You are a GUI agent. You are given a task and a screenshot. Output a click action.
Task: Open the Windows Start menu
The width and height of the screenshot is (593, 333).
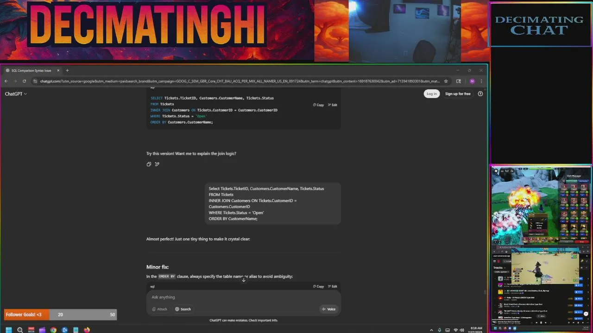pyautogui.click(x=8, y=330)
